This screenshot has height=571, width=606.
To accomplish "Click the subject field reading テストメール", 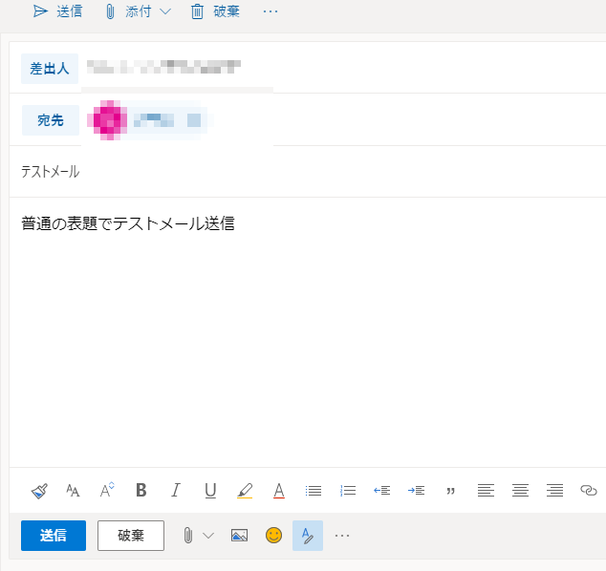I will [x=307, y=172].
